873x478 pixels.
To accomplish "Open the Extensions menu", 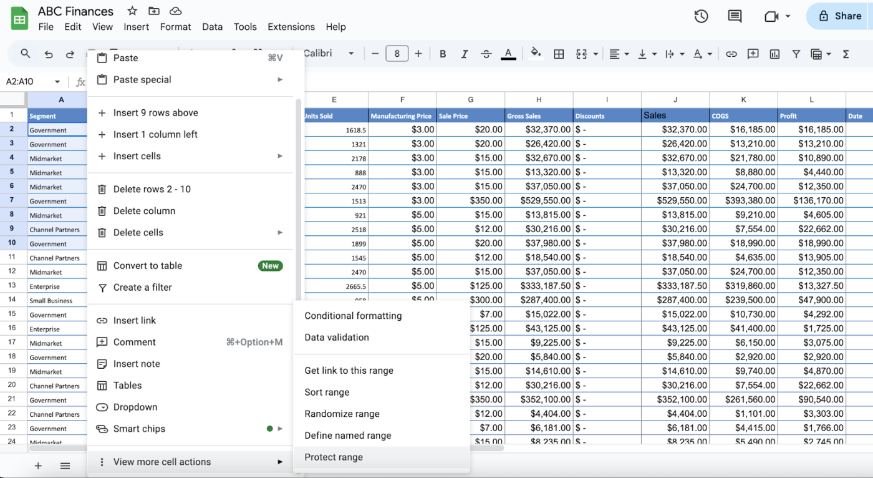I will point(291,27).
